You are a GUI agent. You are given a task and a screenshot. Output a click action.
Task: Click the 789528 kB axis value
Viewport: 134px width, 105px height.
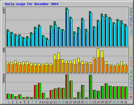pyautogui.click(x=4, y=79)
